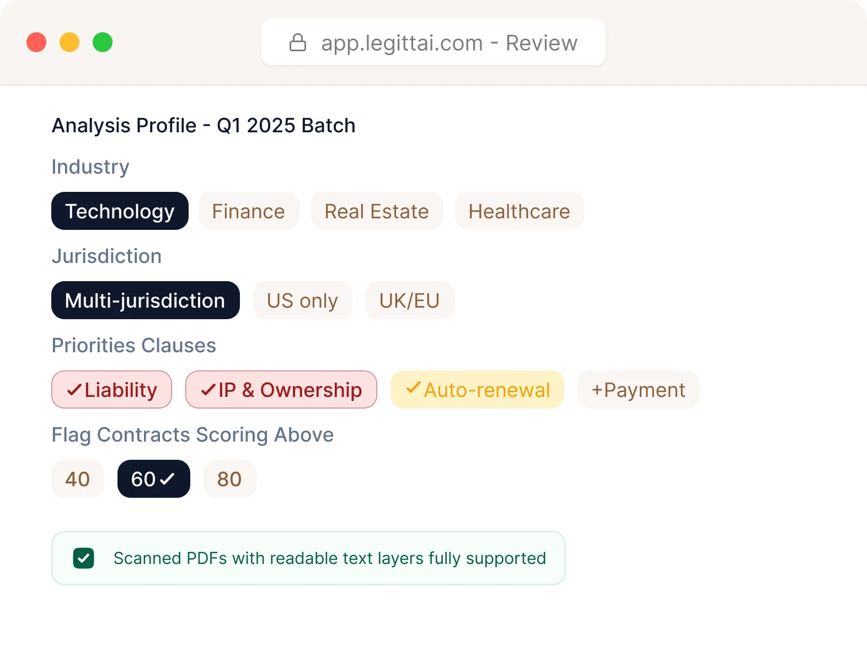Select Multi-jurisdiction option
Image resolution: width=867 pixels, height=645 pixels.
point(145,300)
